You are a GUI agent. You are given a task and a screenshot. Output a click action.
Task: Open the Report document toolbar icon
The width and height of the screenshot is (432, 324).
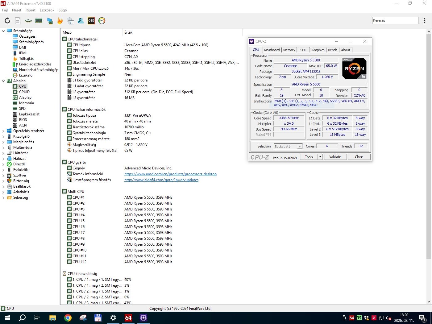(x=18, y=21)
